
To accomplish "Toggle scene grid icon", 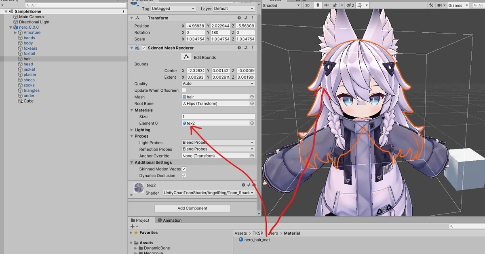I will point(360,6).
